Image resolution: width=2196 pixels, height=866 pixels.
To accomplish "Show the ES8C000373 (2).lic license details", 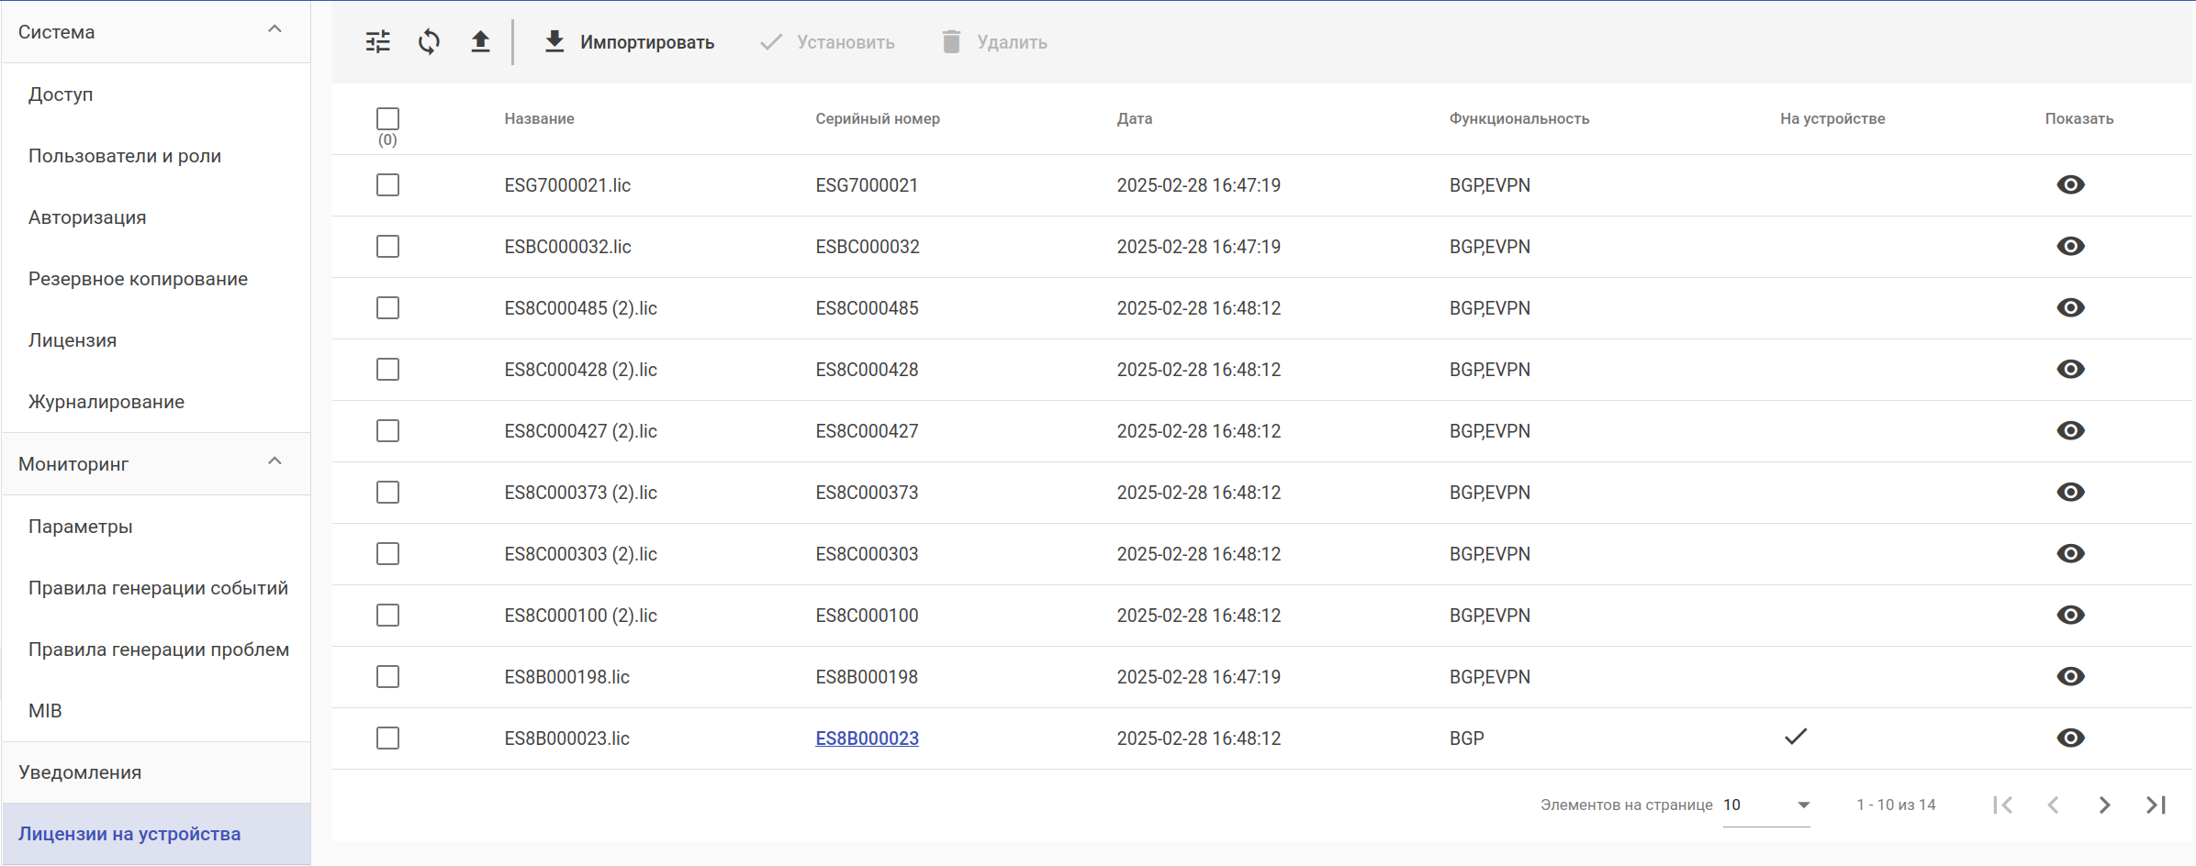I will [2070, 493].
